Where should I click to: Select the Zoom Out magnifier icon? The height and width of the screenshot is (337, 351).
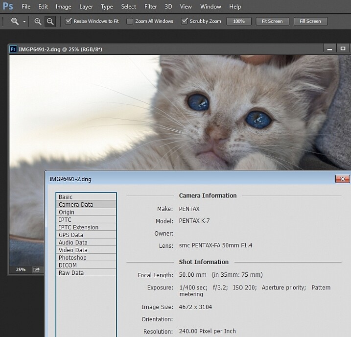coord(50,22)
